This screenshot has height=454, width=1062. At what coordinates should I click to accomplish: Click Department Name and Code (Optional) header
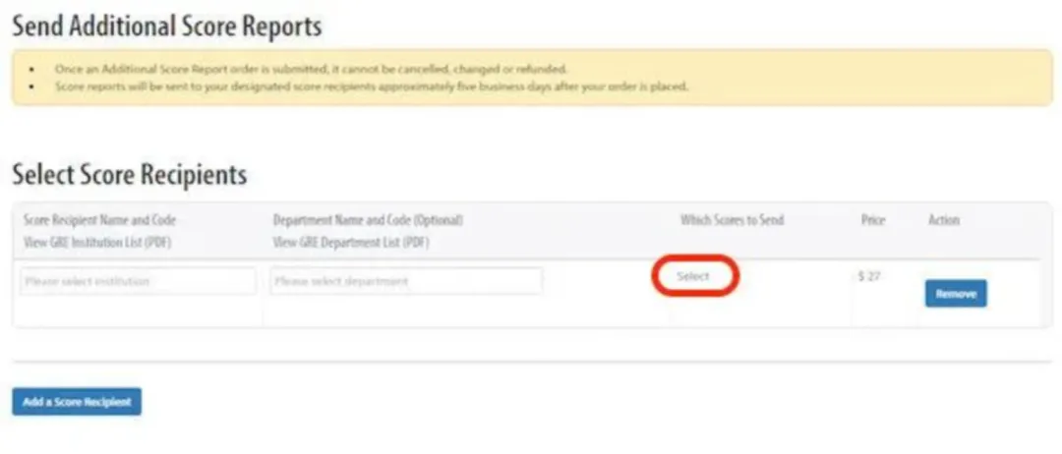point(368,220)
